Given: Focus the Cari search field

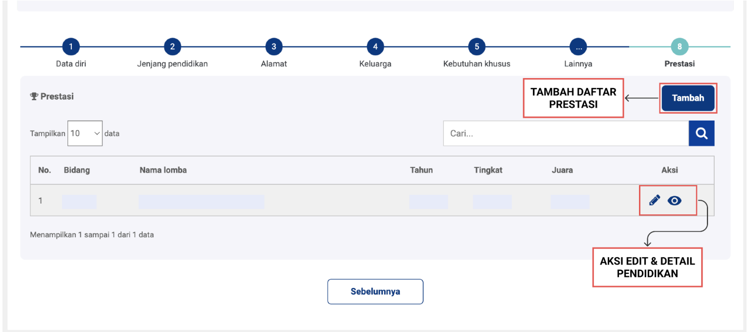Looking at the screenshot, I should [566, 133].
